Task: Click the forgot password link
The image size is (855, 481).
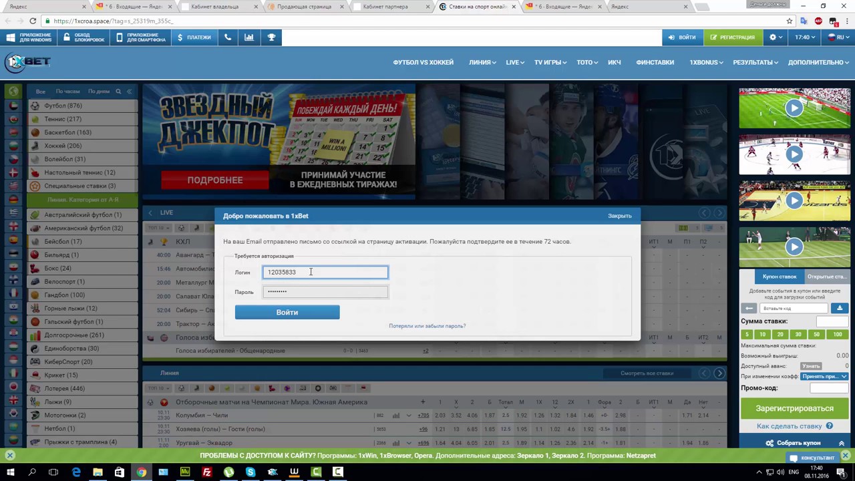Action: (427, 326)
